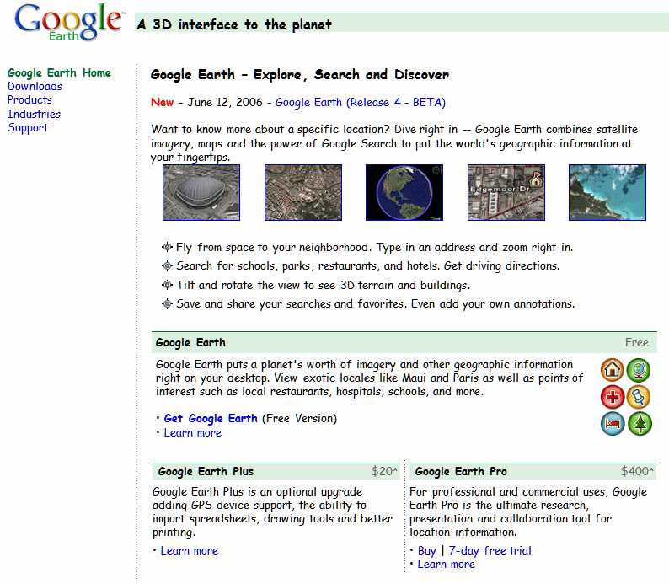Open Support in the sidebar
This screenshot has height=584, width=669.
(x=28, y=127)
